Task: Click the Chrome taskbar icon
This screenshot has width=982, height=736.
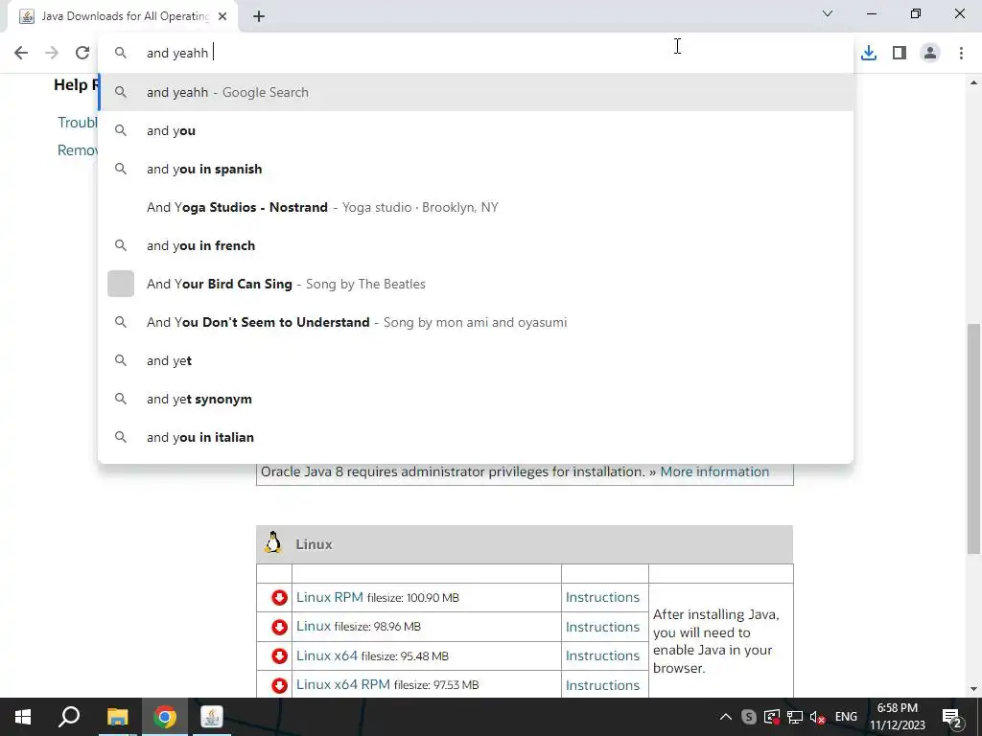Action: [x=165, y=717]
